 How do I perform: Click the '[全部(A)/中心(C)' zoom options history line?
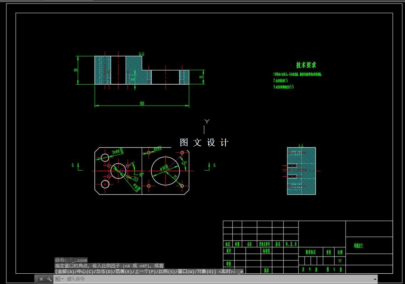coord(149,271)
